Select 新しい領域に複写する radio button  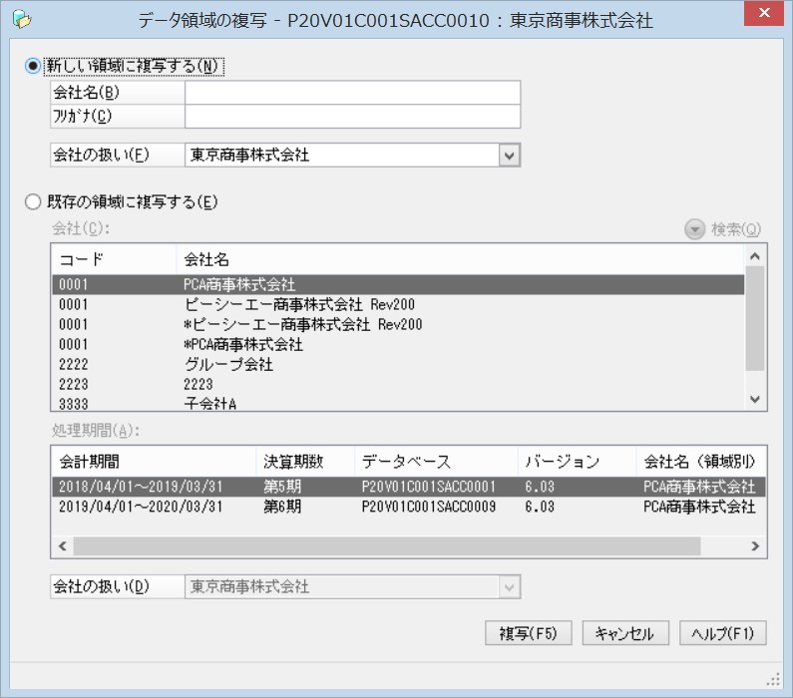tap(33, 66)
